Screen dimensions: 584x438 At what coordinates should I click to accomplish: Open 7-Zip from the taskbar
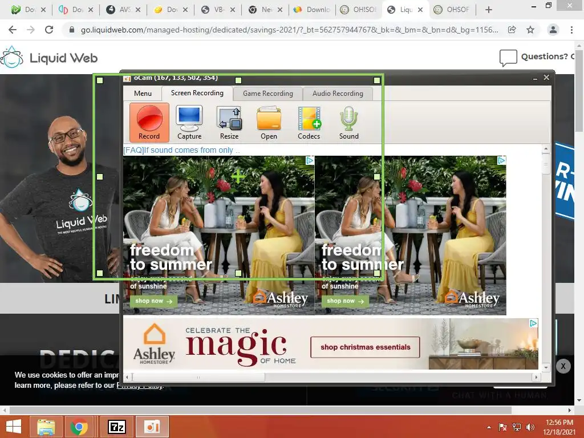pos(116,427)
